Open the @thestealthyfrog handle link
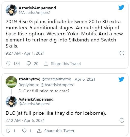 coord(56,79)
